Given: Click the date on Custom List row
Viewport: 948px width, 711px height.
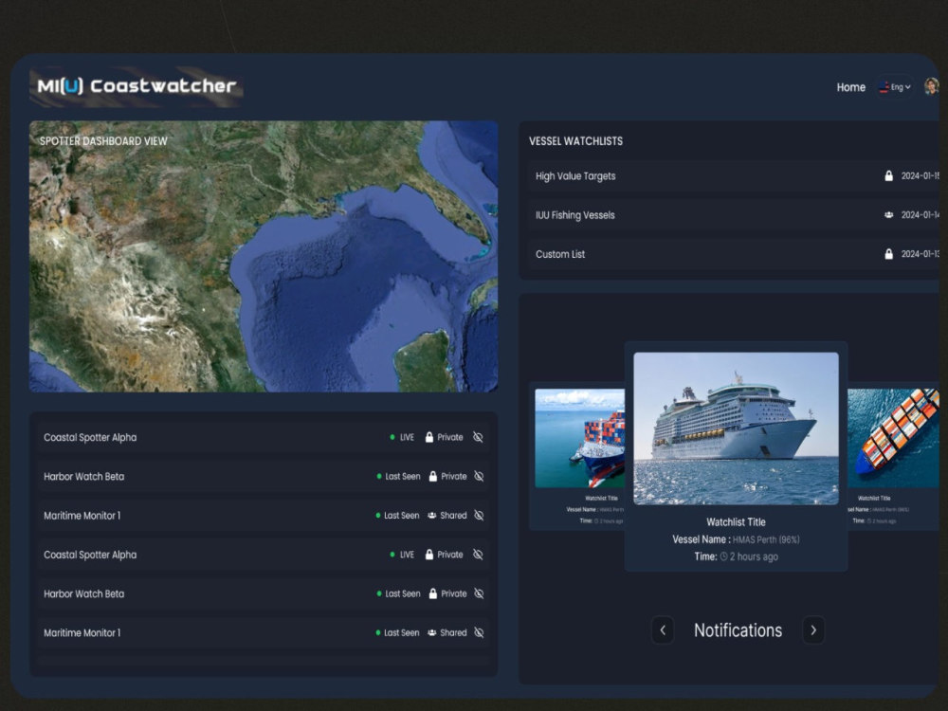Looking at the screenshot, I should tap(920, 254).
